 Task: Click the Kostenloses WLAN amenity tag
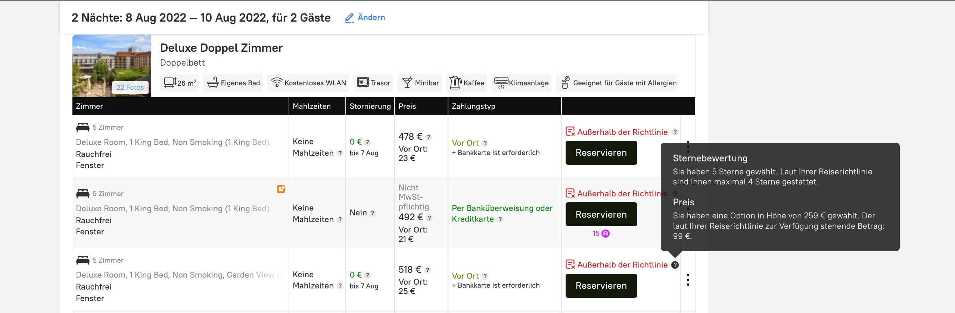click(x=308, y=83)
